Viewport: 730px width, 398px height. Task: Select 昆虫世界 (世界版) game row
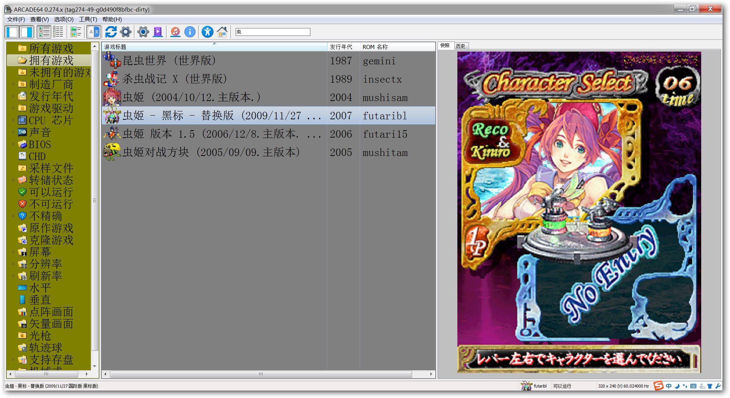[x=269, y=61]
